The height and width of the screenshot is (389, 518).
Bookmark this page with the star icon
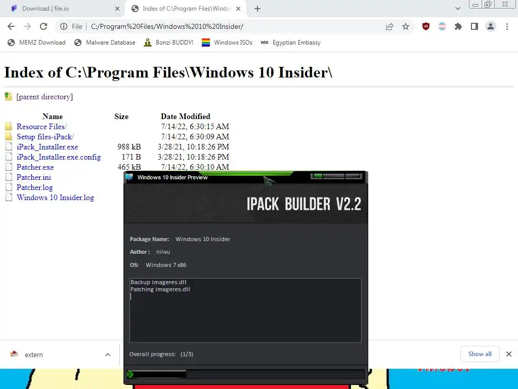(406, 26)
